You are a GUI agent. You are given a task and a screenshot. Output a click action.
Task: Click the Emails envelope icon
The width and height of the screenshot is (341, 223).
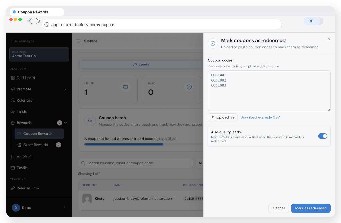click(x=13, y=168)
